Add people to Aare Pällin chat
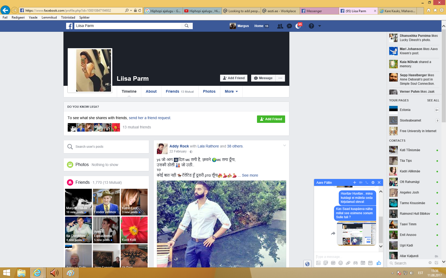This screenshot has width=446, height=278. 354,182
